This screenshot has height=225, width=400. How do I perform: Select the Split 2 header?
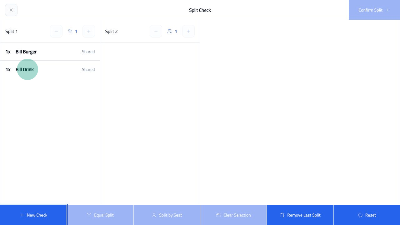pos(111,31)
